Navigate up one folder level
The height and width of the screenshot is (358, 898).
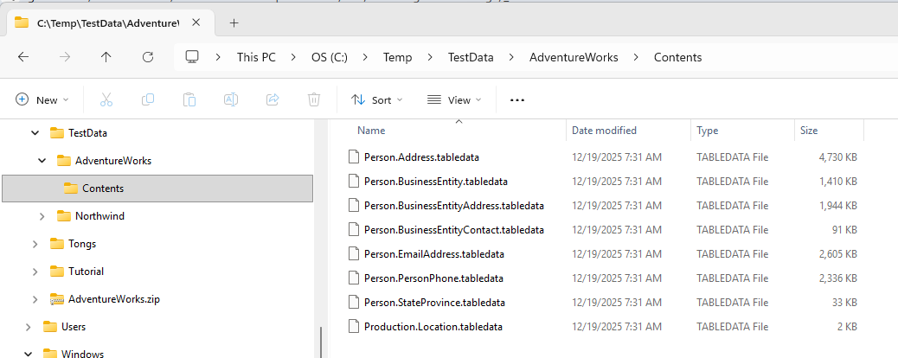[x=106, y=57]
